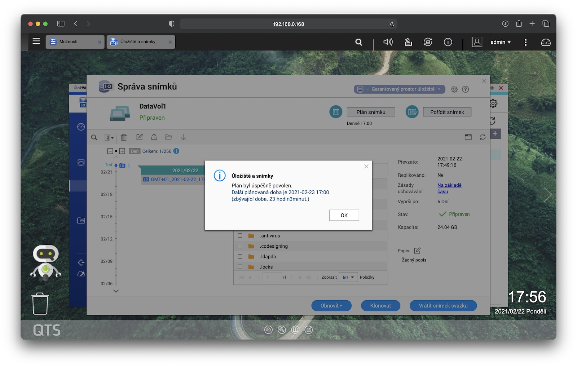The height and width of the screenshot is (367, 577).
Task: Go to next desktop page arrow
Action: (548, 195)
